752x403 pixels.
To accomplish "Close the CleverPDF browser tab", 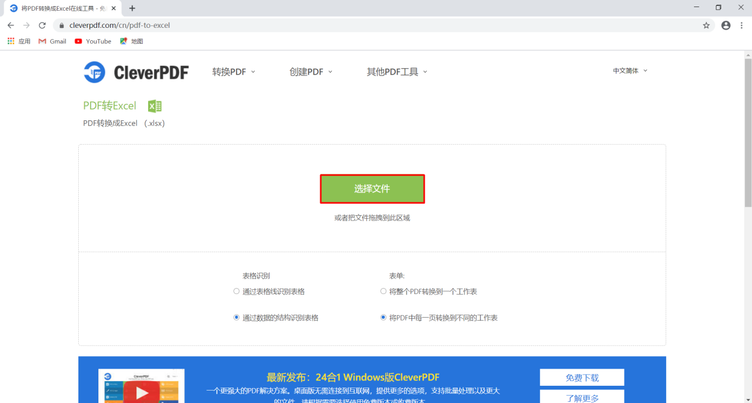I will pos(114,8).
